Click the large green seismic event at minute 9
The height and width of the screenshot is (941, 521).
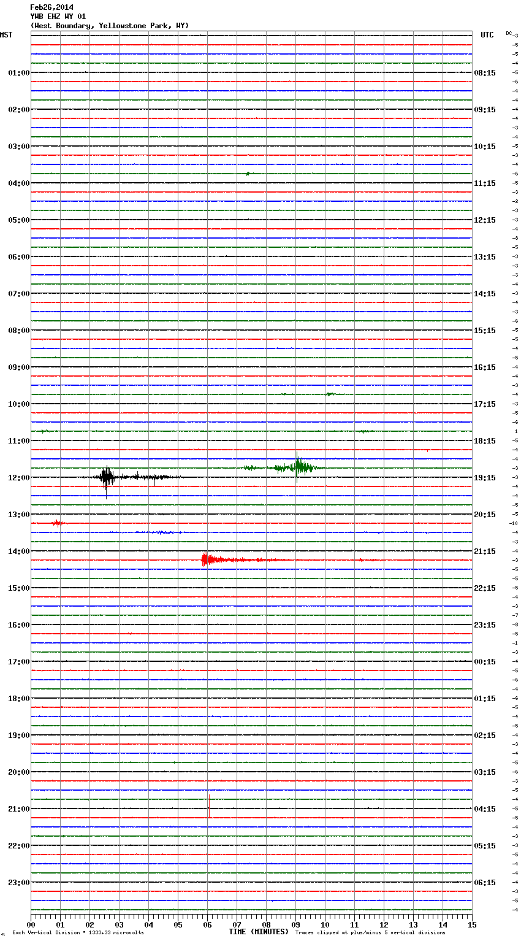point(298,467)
